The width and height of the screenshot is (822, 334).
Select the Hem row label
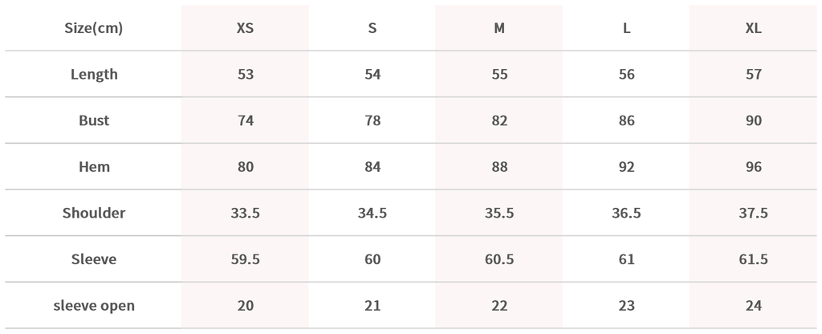(94, 167)
